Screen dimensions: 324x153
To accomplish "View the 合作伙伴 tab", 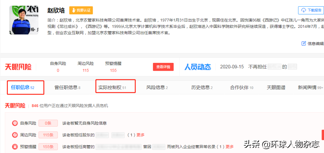I will (x=241, y=87).
